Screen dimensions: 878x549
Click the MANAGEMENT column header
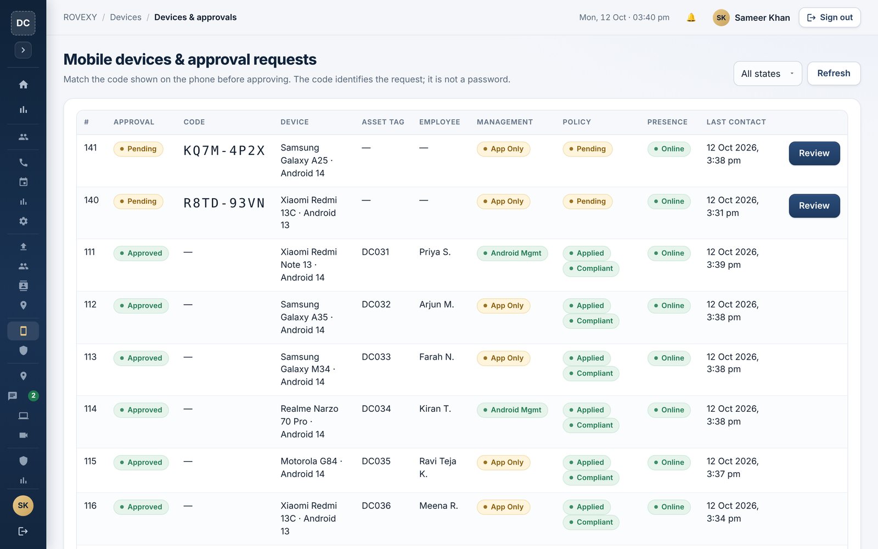(505, 122)
